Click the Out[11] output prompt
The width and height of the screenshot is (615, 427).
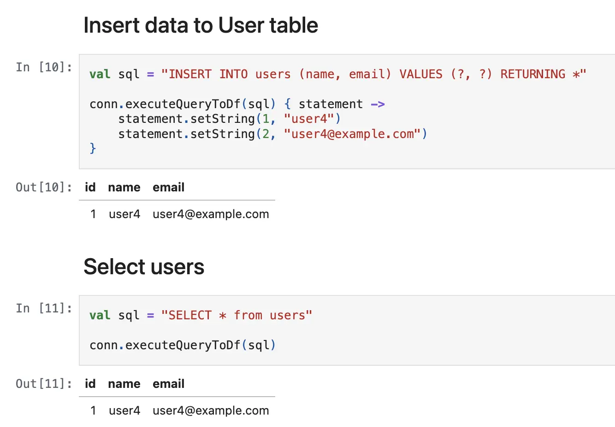pos(44,384)
